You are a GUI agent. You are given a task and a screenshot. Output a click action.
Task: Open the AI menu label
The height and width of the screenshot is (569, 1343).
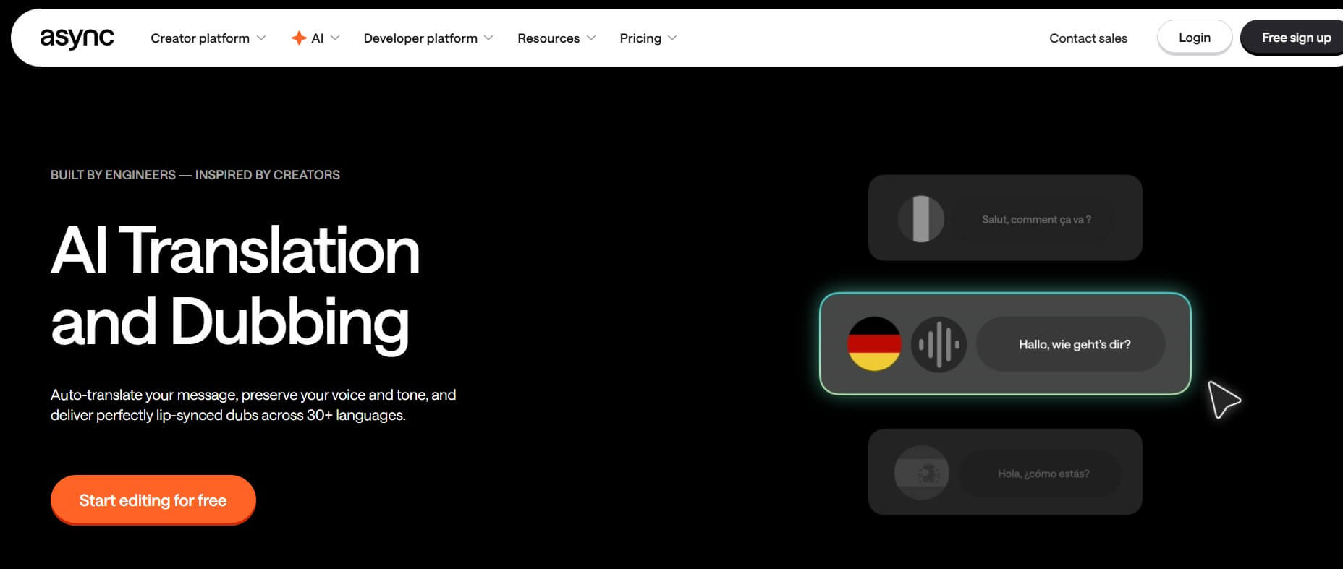pyautogui.click(x=317, y=38)
